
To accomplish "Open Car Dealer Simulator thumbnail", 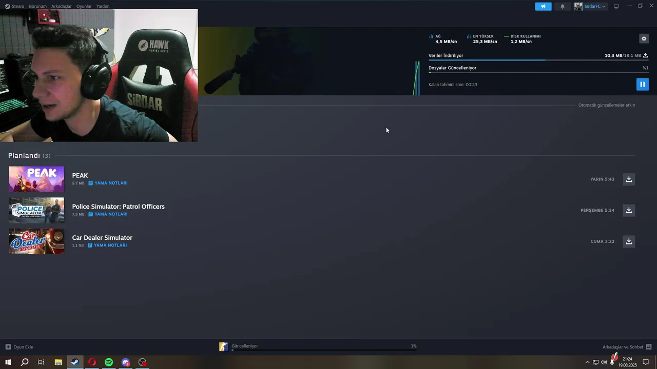I will tap(36, 241).
